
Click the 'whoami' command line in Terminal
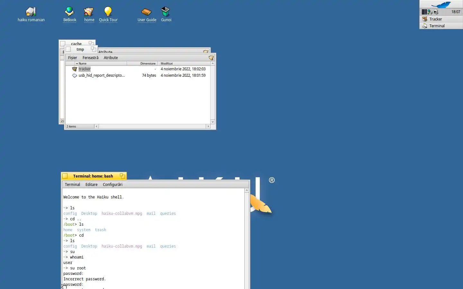[73, 257]
